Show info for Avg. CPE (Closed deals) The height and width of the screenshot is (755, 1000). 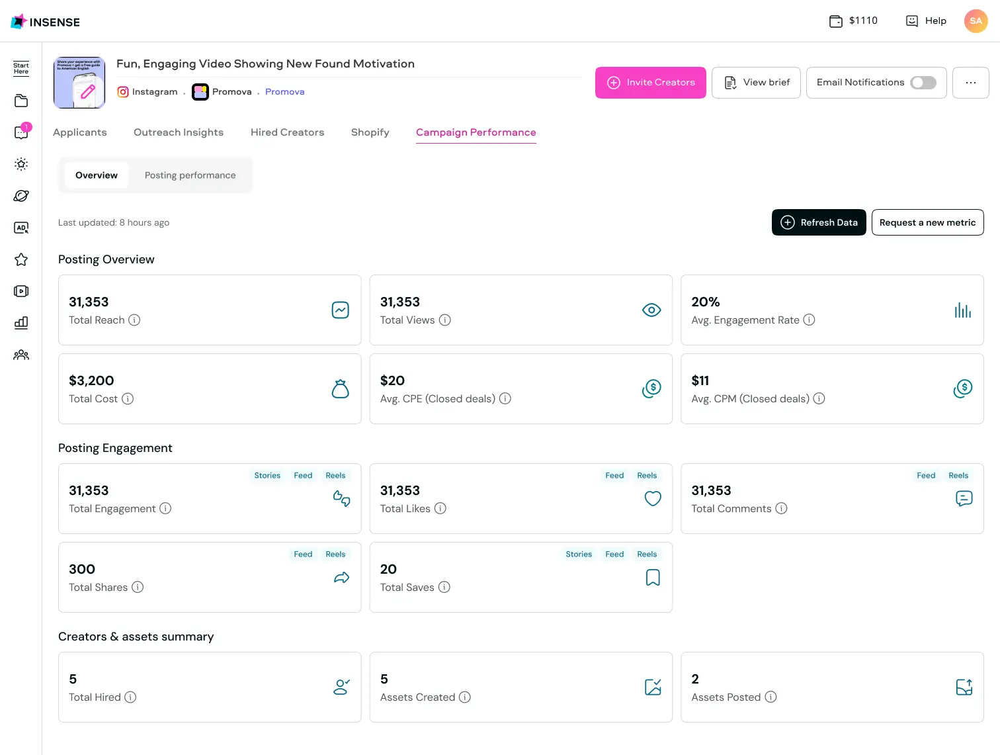505,399
